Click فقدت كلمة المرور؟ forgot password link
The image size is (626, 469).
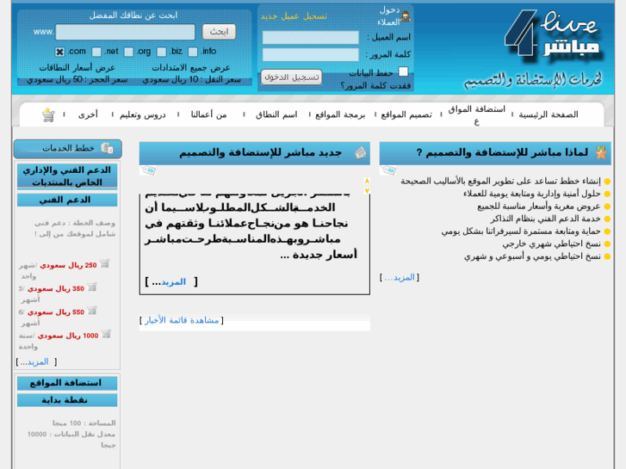pos(375,86)
